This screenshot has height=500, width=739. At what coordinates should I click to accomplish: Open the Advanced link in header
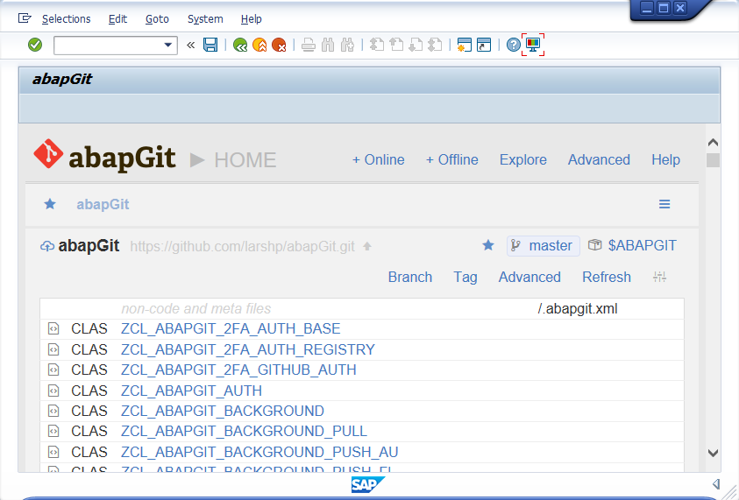[x=599, y=159]
